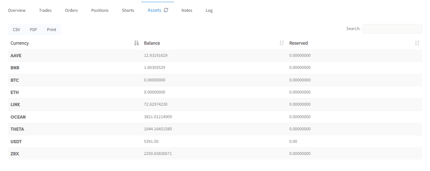Focus the Search input field
Screen dimensions: 430x171
pyautogui.click(x=392, y=29)
